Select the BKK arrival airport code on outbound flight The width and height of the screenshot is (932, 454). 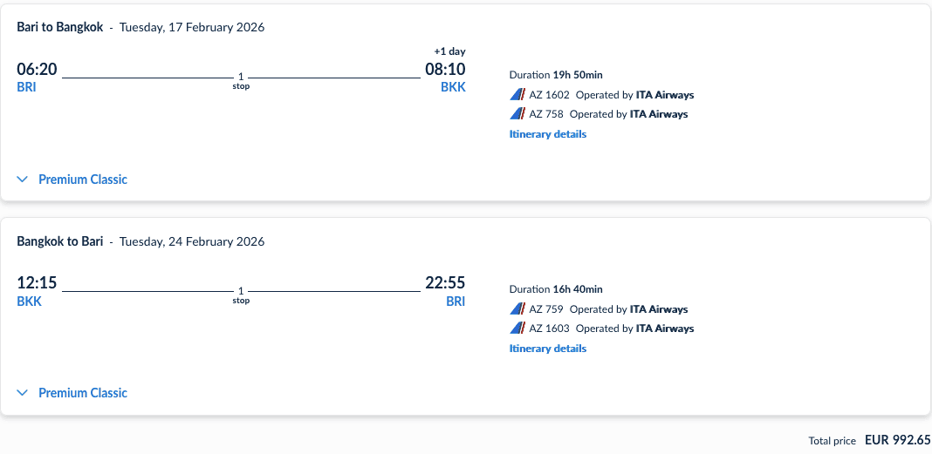coord(453,87)
